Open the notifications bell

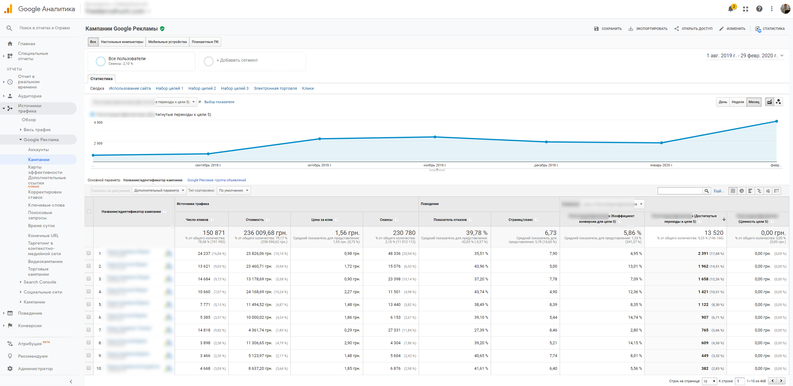730,9
